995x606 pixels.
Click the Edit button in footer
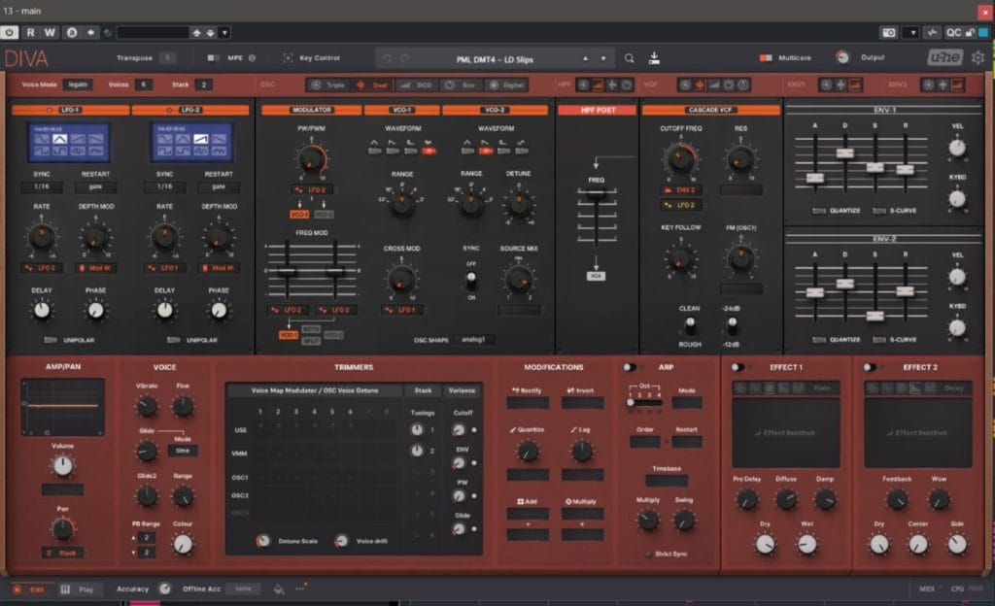pyautogui.click(x=29, y=589)
